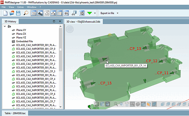The height and width of the screenshot is (116, 189).
Task: Click the zoom magnifier in the 3D view toolbar
Action: coord(116,104)
